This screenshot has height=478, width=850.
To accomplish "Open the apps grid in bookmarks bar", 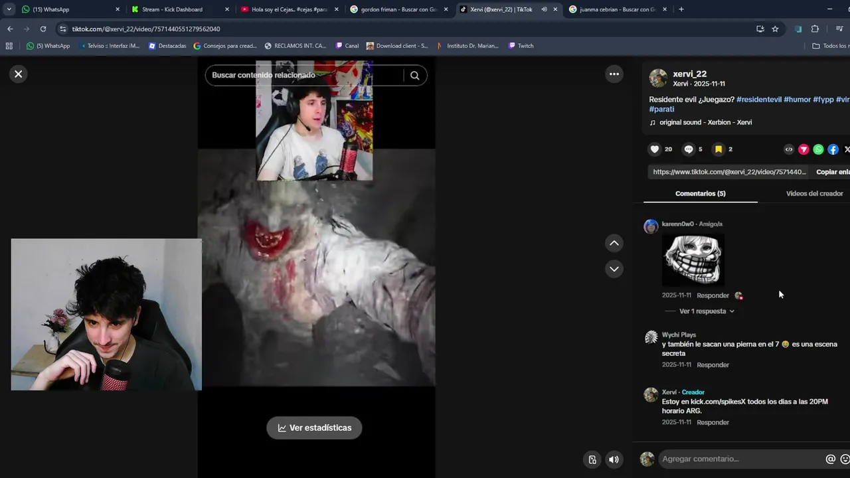I will (9, 46).
